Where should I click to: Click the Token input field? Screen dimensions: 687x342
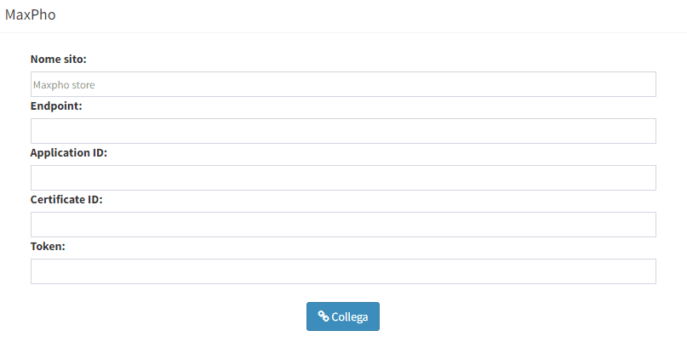(343, 271)
